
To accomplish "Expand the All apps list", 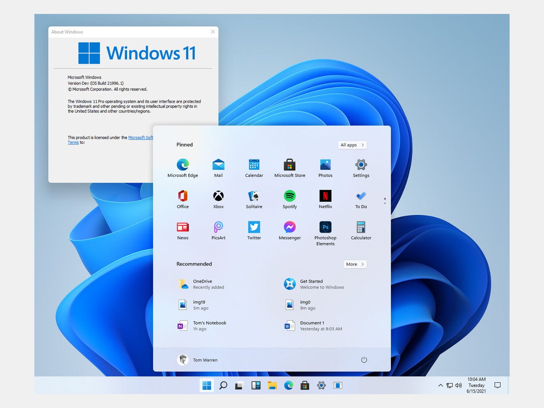I will pos(352,145).
